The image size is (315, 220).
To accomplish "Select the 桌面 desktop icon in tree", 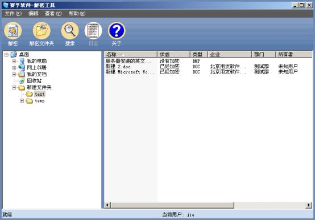I will [14, 54].
